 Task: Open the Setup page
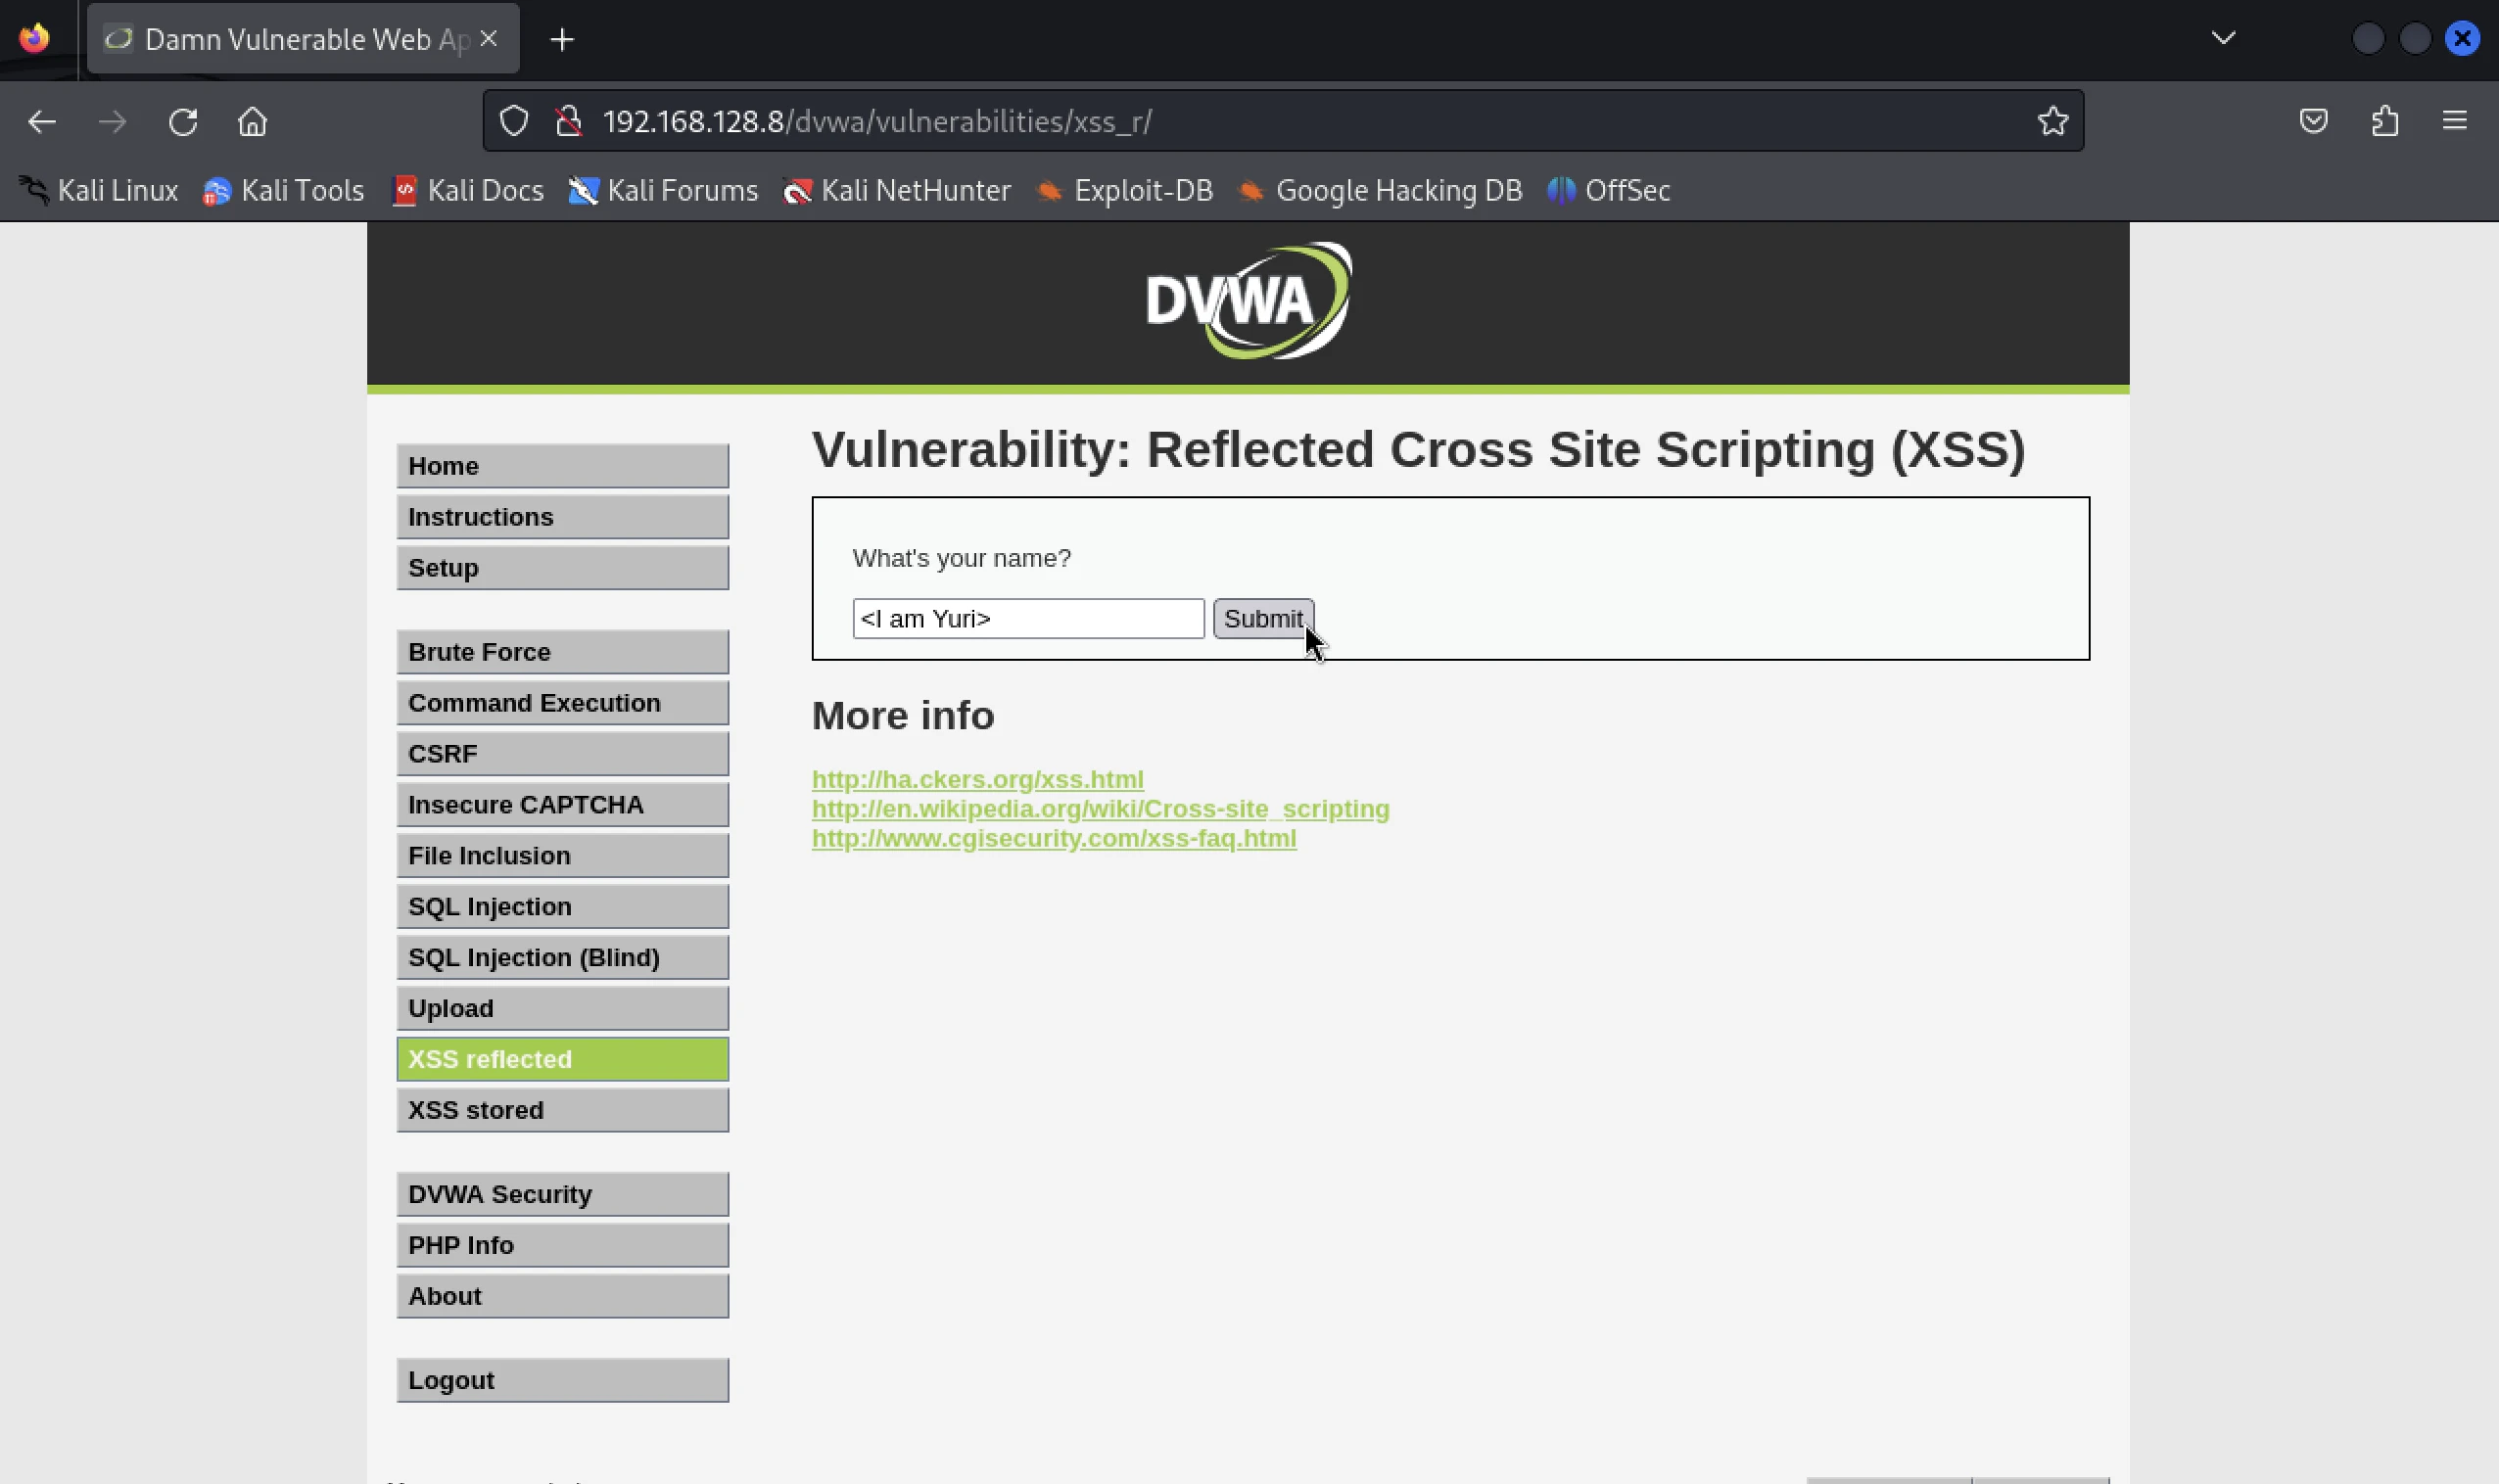562,568
